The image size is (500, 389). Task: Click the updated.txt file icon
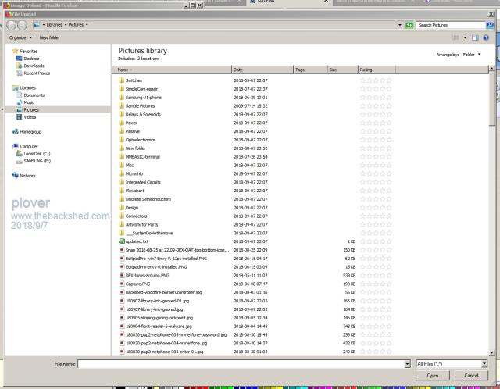[x=121, y=243]
